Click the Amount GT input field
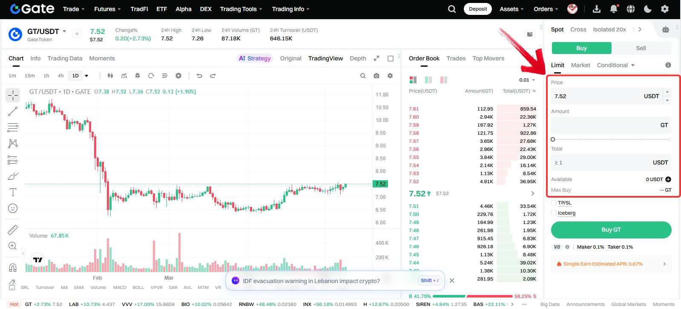This screenshot has width=681, height=309. [611, 125]
